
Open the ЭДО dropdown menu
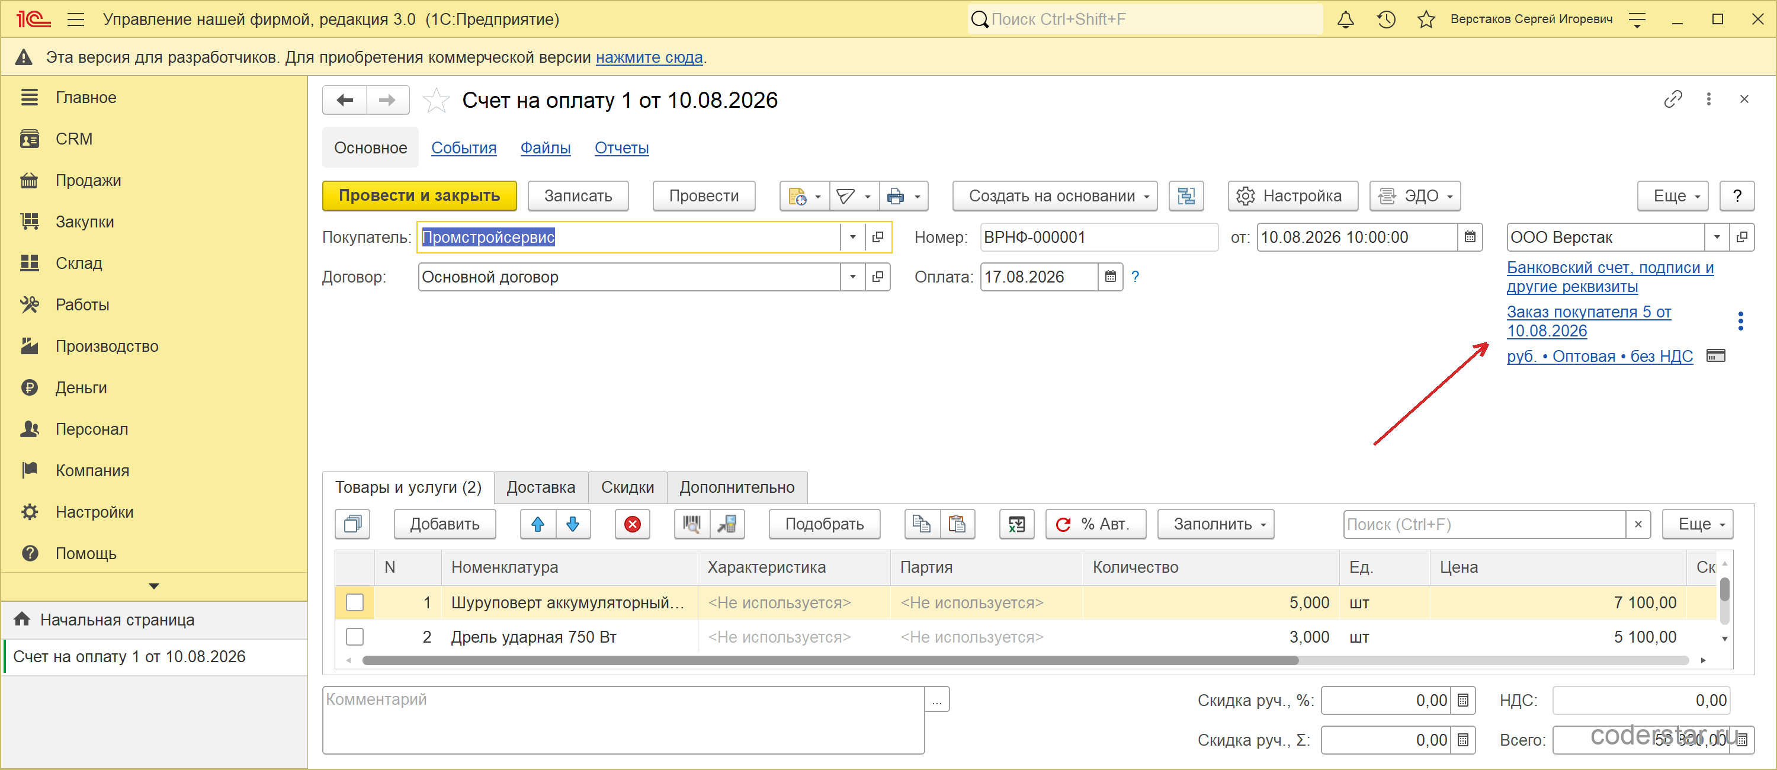click(1415, 196)
